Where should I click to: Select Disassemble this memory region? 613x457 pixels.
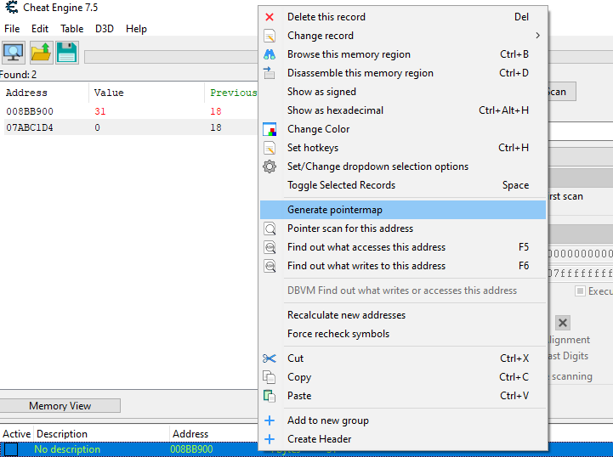click(x=403, y=73)
